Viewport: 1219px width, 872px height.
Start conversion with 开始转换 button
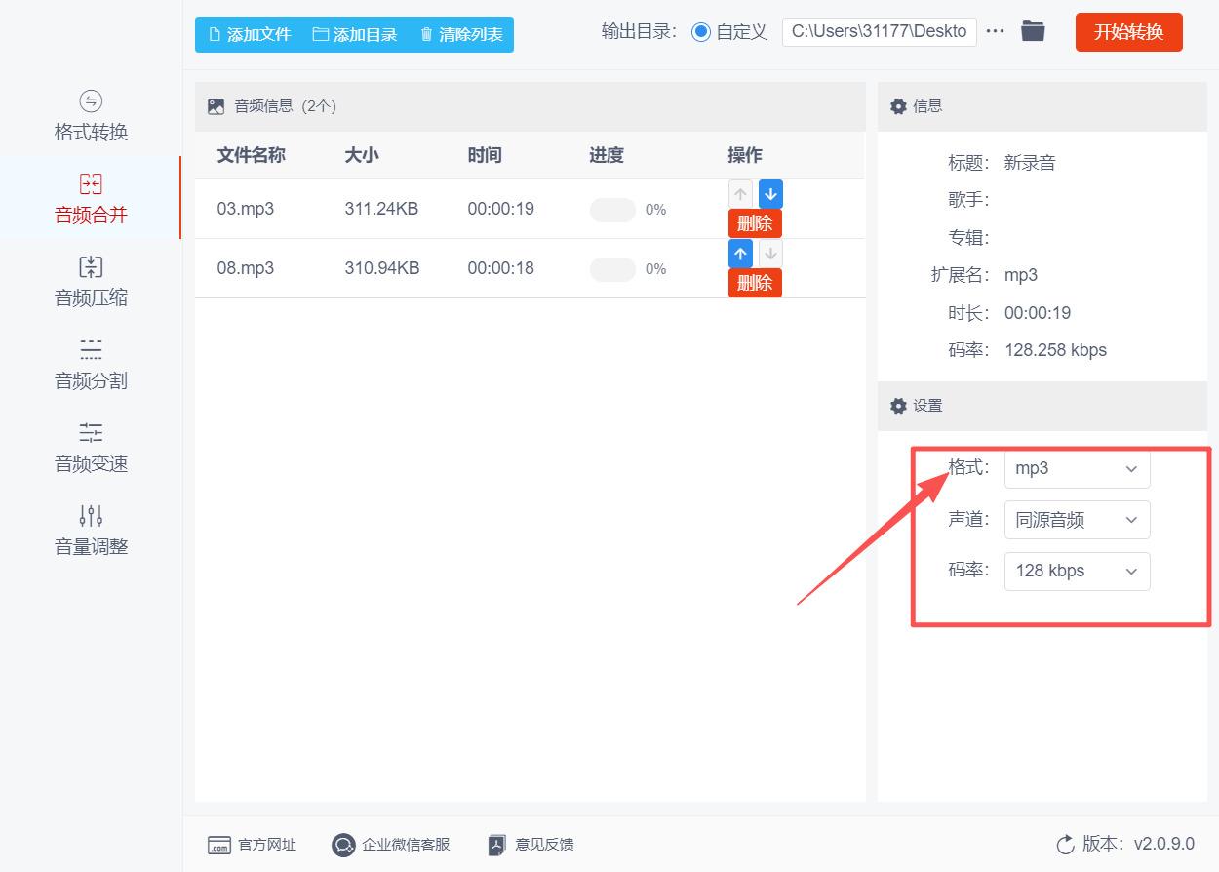pos(1129,32)
